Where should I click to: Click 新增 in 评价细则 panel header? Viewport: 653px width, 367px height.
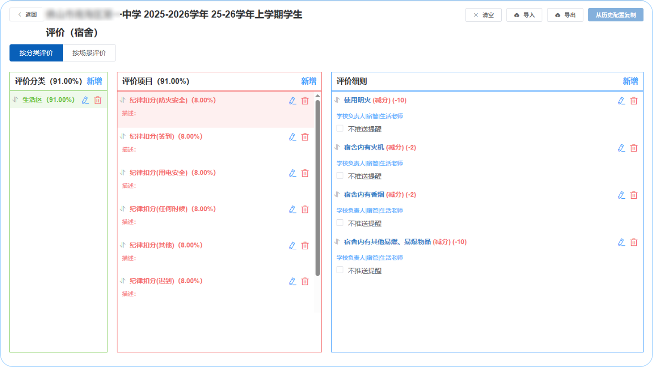(630, 81)
